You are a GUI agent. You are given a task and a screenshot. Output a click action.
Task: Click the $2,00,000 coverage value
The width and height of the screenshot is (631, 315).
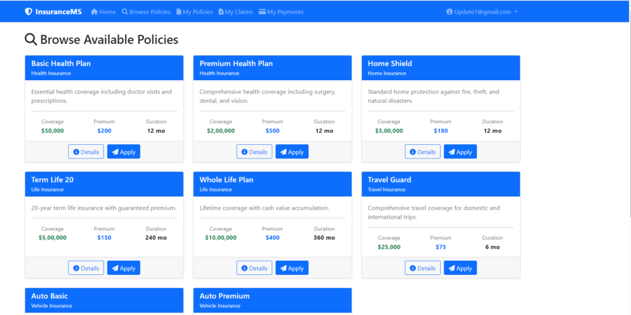(221, 131)
